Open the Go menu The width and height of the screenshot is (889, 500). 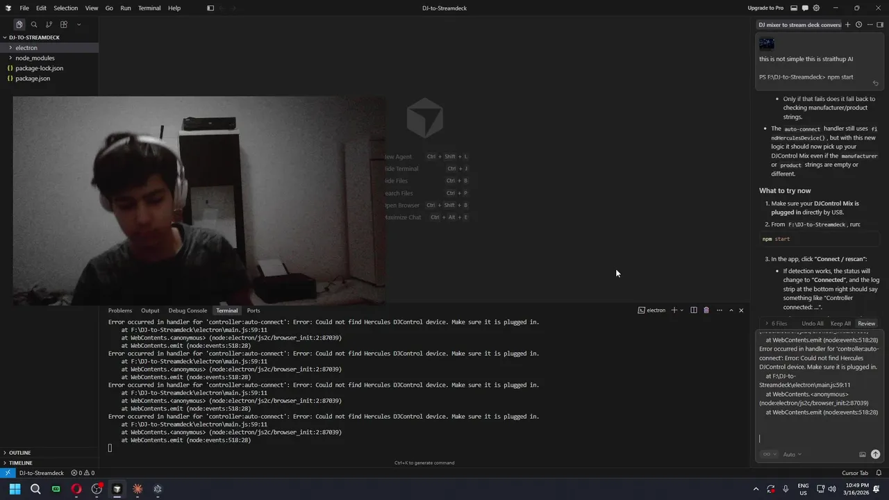coord(109,8)
